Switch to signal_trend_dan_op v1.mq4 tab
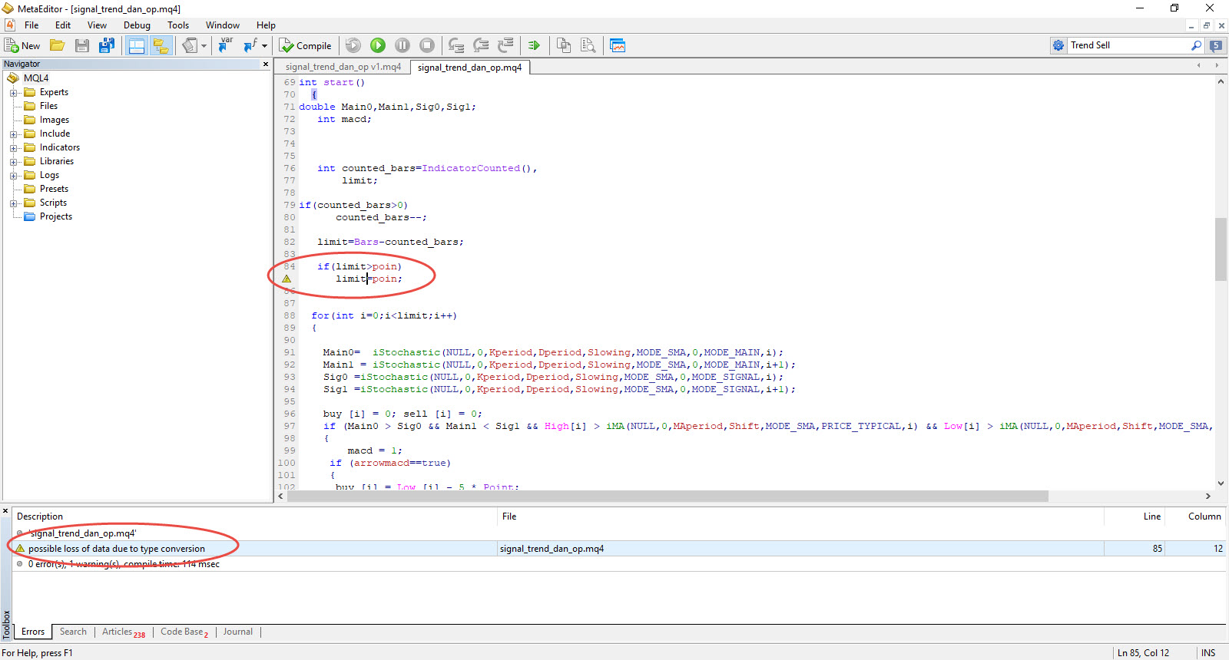 click(x=343, y=68)
